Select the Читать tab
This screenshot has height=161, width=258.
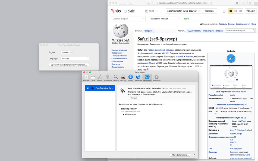tap(181, 31)
